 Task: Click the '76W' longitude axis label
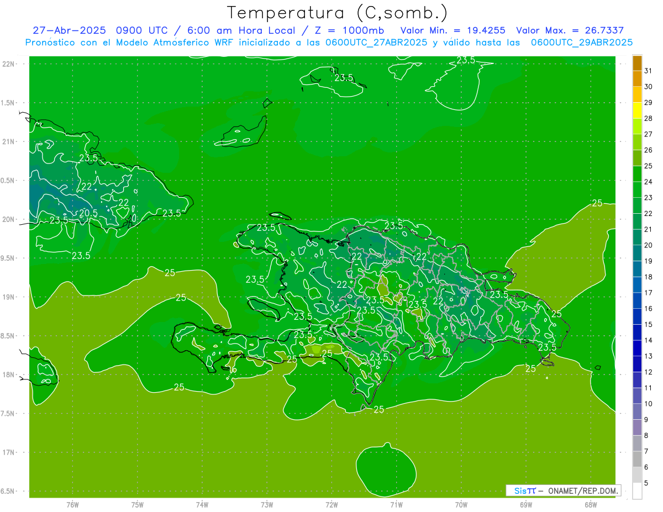(x=72, y=504)
